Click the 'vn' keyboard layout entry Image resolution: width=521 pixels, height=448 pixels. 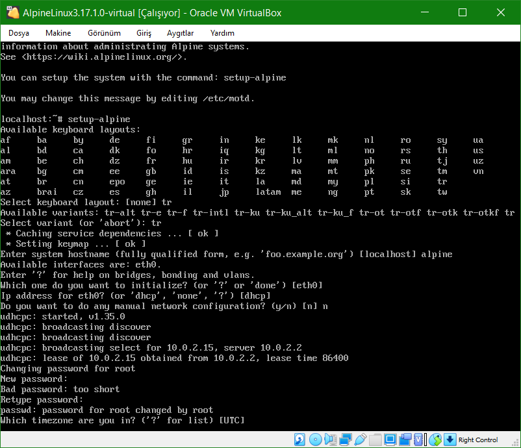pyautogui.click(x=478, y=171)
